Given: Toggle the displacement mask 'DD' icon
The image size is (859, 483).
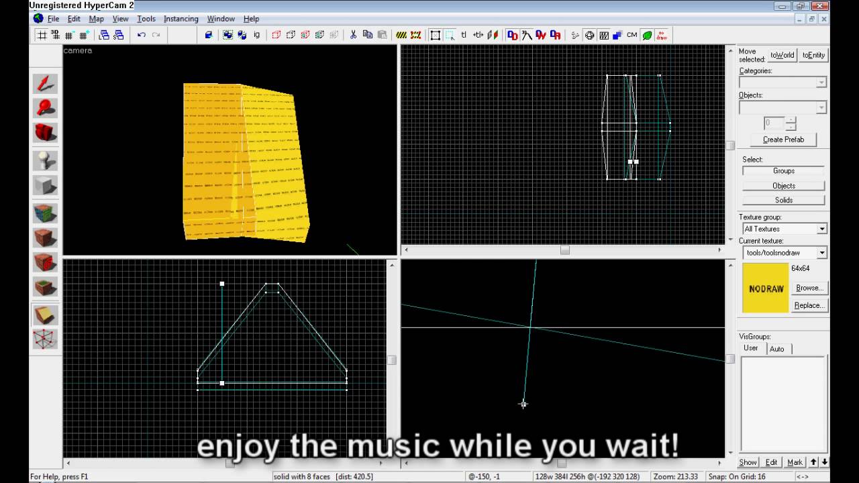Looking at the screenshot, I should click(x=513, y=35).
